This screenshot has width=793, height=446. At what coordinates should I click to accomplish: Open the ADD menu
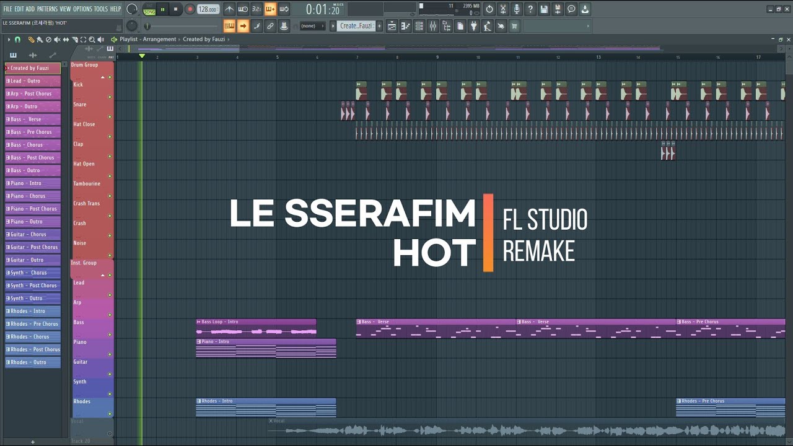[30, 9]
